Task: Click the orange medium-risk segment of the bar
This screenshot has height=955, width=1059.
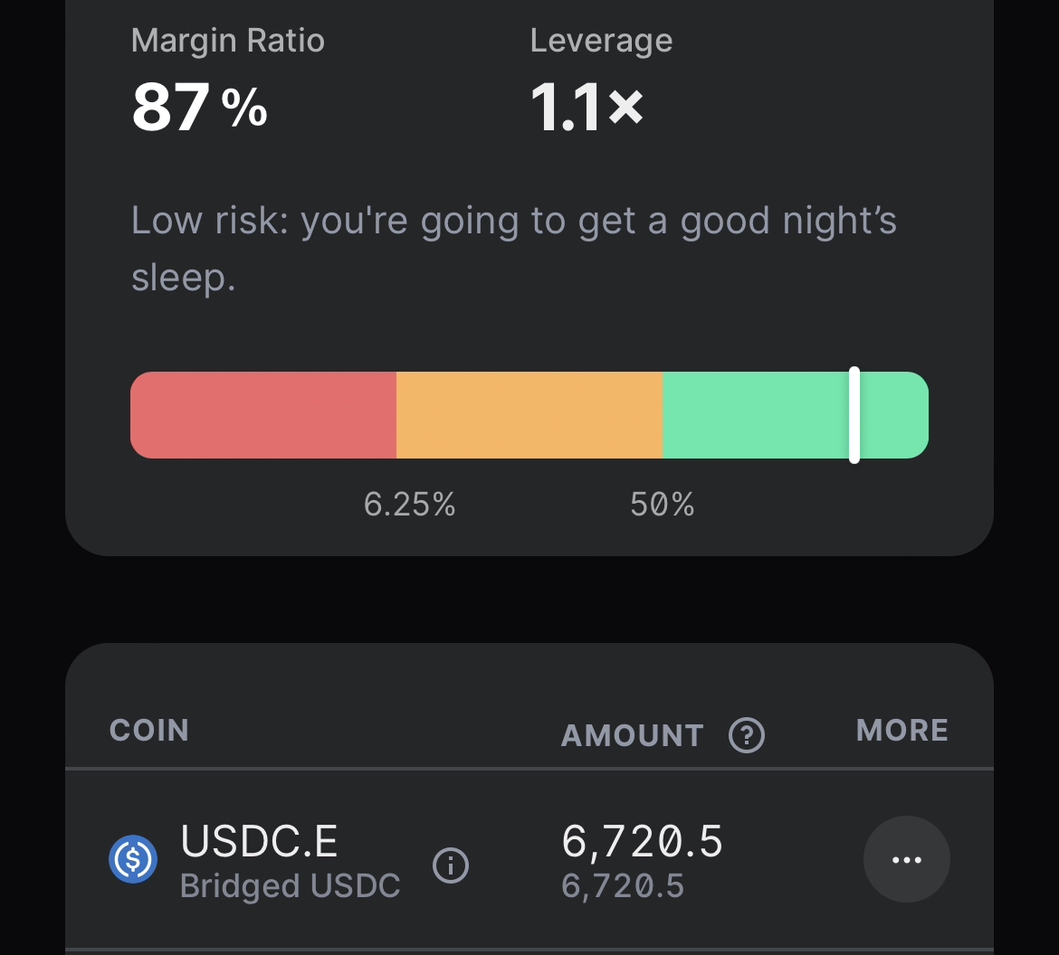Action: click(529, 415)
